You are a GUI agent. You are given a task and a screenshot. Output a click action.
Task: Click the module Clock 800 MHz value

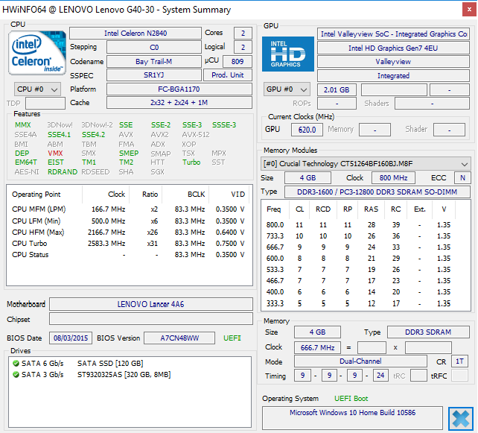coord(393,177)
